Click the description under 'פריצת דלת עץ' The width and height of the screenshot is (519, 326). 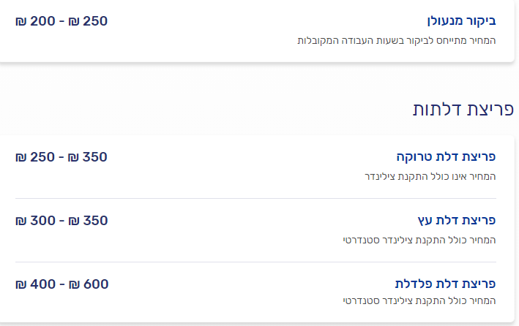pos(419,240)
